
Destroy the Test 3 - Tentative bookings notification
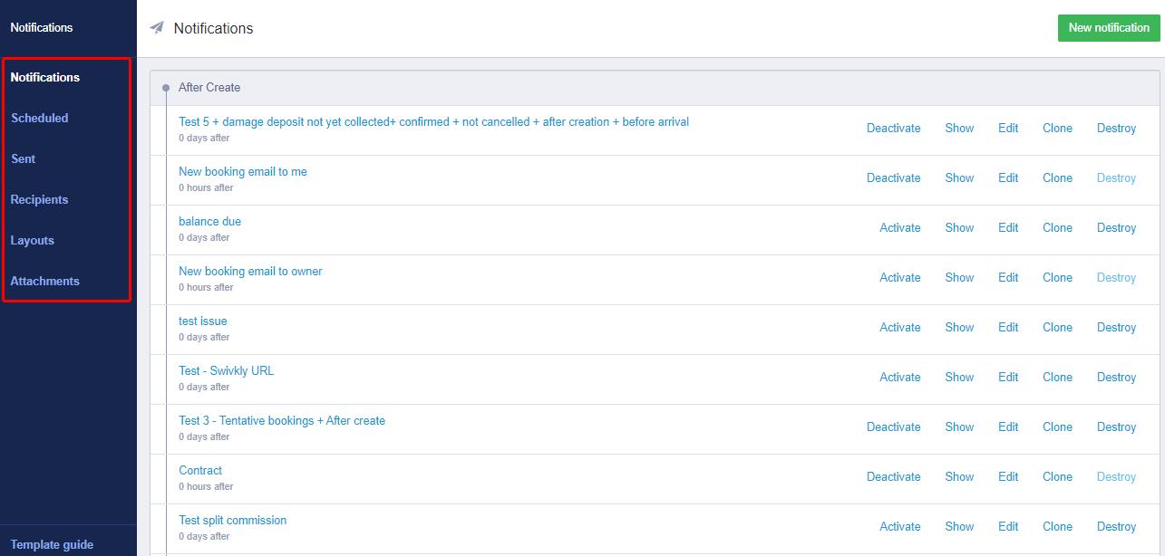point(1116,427)
